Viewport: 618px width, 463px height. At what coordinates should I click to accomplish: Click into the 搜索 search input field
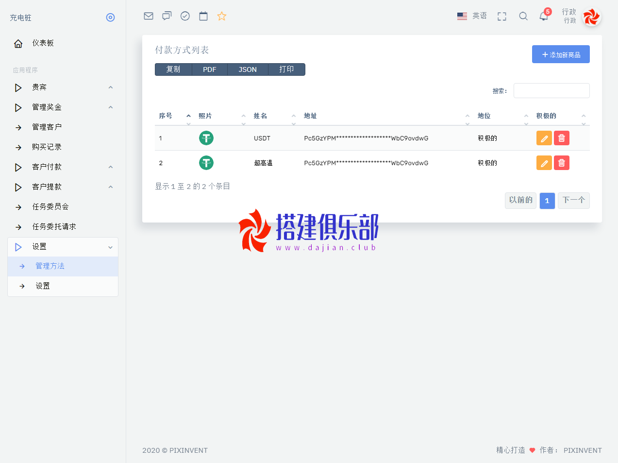pyautogui.click(x=551, y=91)
